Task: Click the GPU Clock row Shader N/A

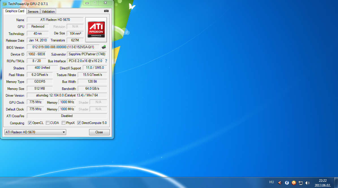Action: click(x=98, y=102)
